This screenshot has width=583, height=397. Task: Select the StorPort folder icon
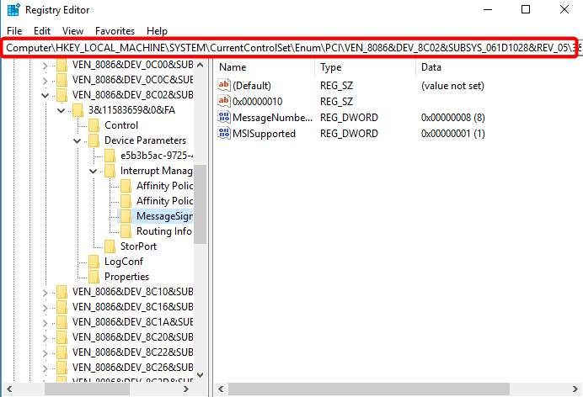pos(110,246)
